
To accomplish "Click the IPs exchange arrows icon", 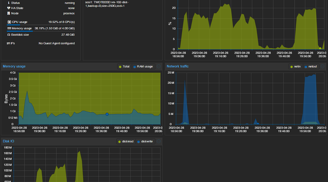I will [x=8, y=43].
